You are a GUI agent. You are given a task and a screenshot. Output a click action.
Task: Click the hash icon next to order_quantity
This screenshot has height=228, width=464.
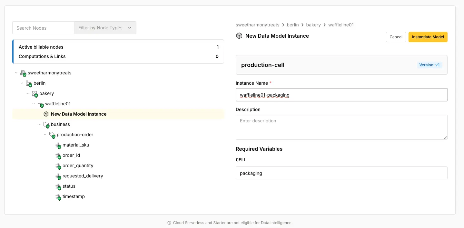point(58,166)
